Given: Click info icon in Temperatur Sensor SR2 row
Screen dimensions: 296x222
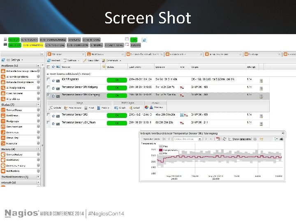Looking at the screenshot, I should 182,115.
